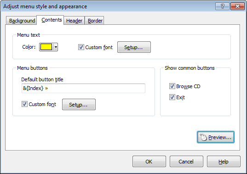Open the Header tab
Screen dimensions: 247x174
coord(74,21)
